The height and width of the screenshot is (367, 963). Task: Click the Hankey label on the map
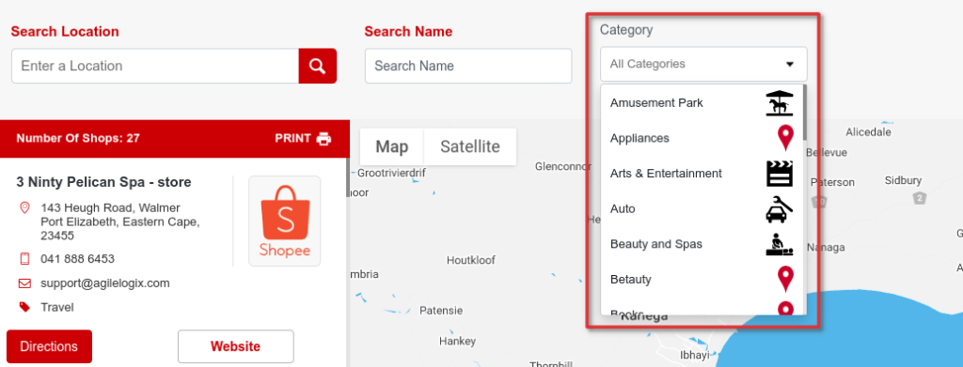coord(457,341)
